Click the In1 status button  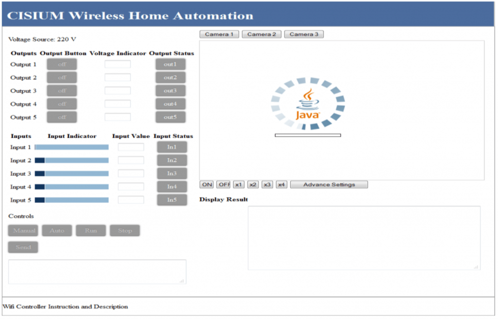(x=172, y=147)
